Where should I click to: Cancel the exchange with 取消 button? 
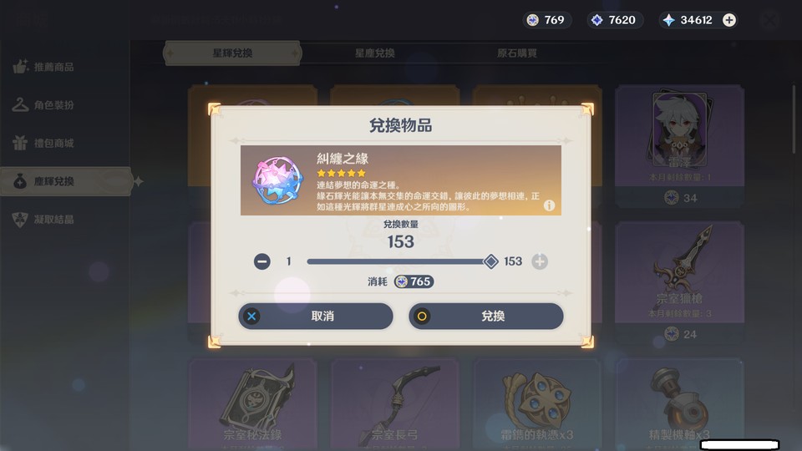316,316
